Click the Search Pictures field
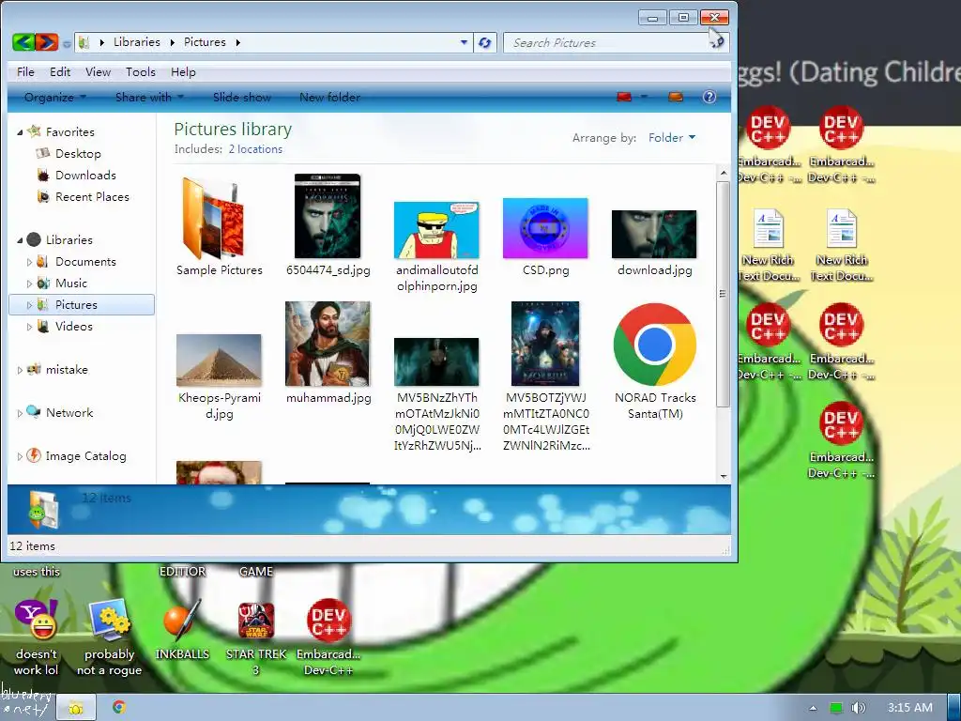The height and width of the screenshot is (721, 961). (x=616, y=42)
